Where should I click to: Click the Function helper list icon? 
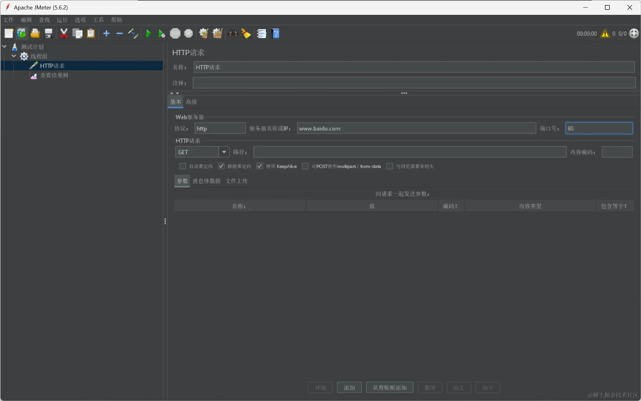[x=262, y=33]
